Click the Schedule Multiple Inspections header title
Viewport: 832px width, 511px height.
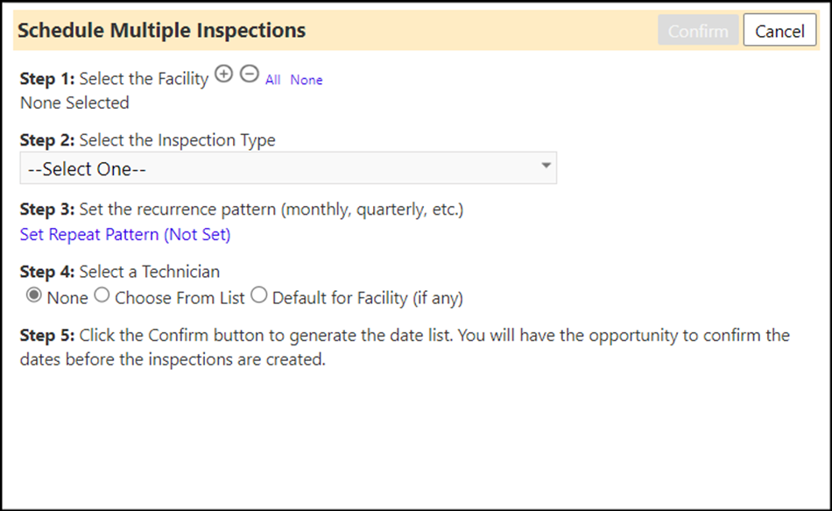coord(162,31)
